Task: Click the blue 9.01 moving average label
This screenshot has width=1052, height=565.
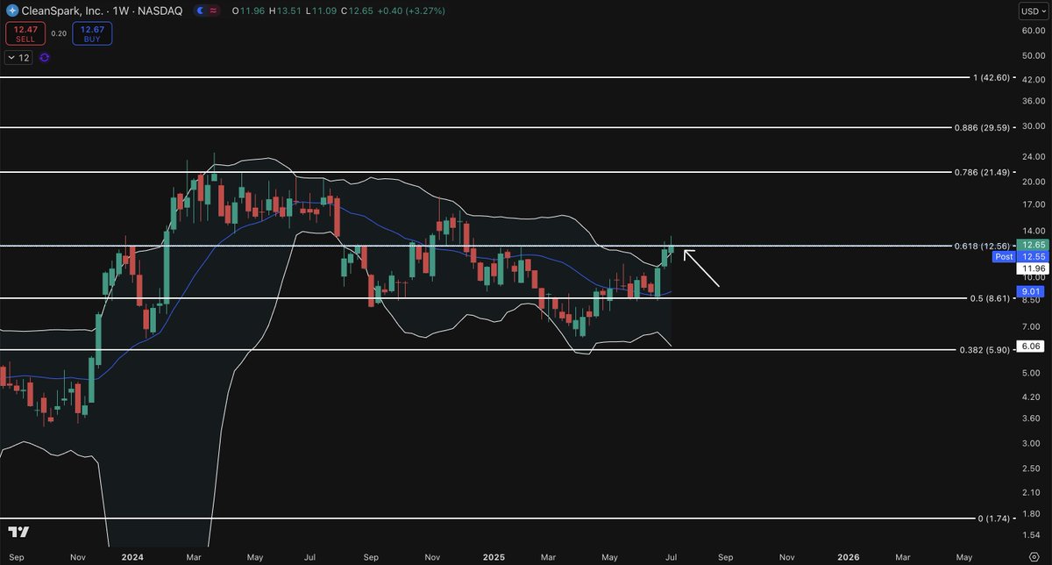Action: (1031, 290)
